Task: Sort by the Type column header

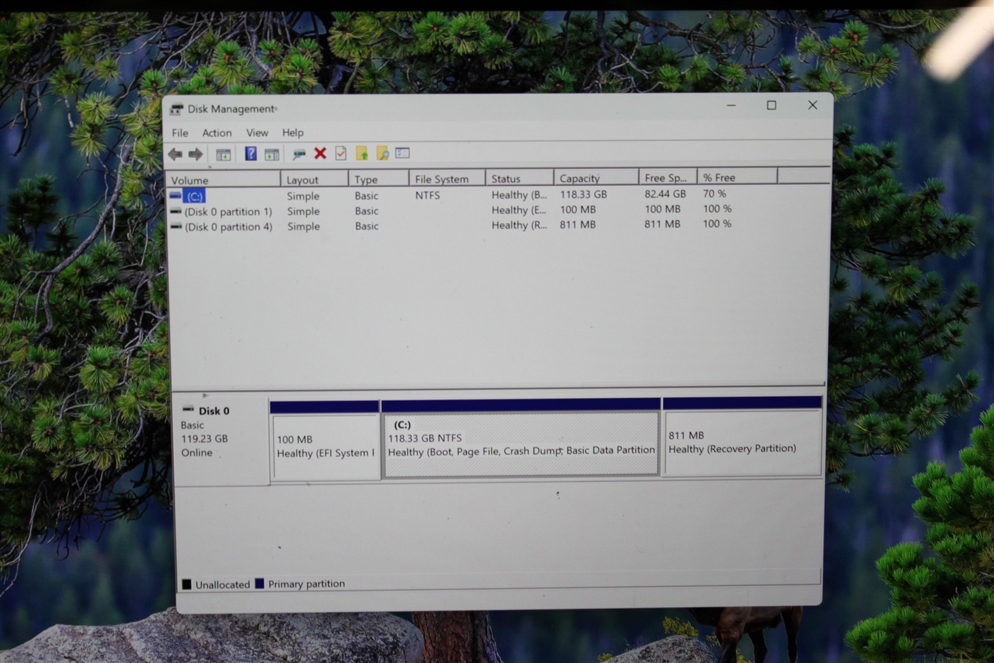Action: click(378, 179)
